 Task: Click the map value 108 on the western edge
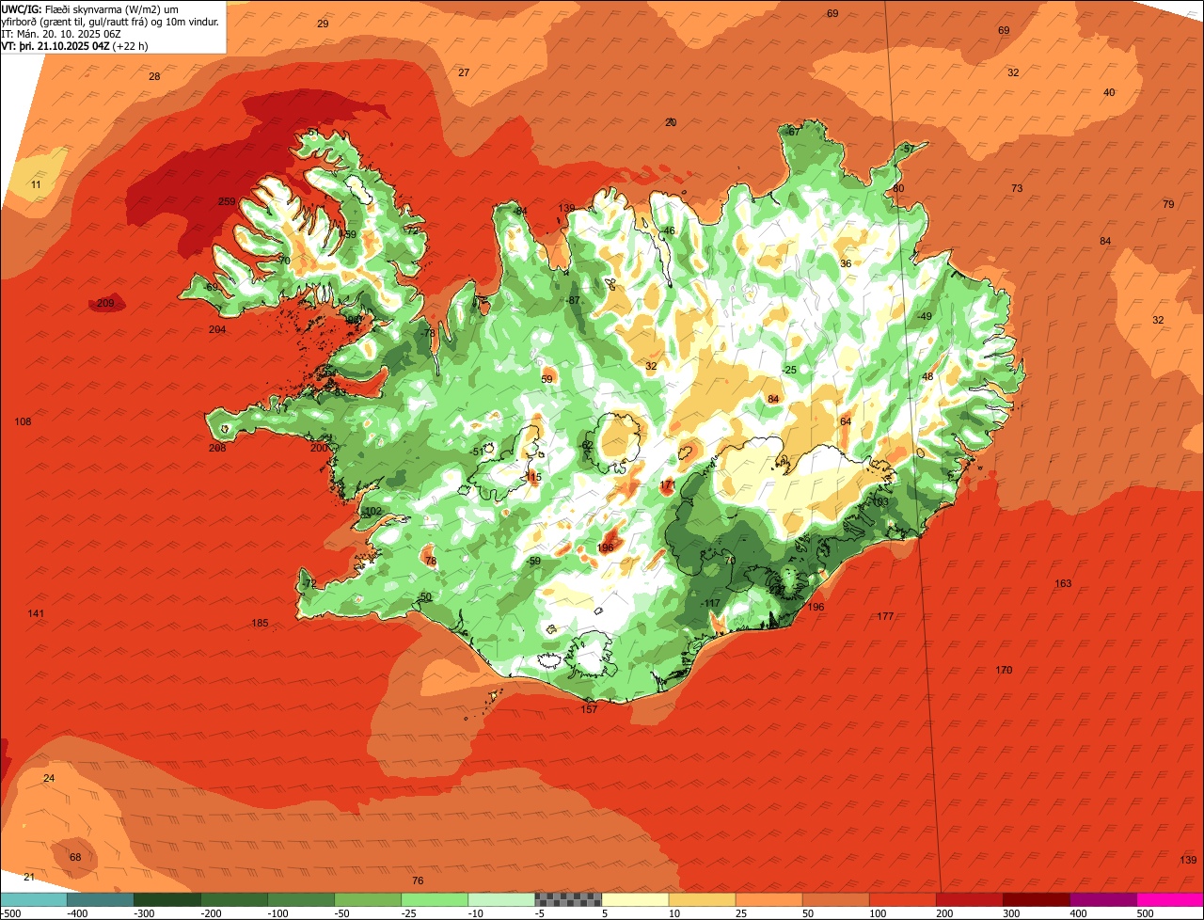click(x=23, y=421)
